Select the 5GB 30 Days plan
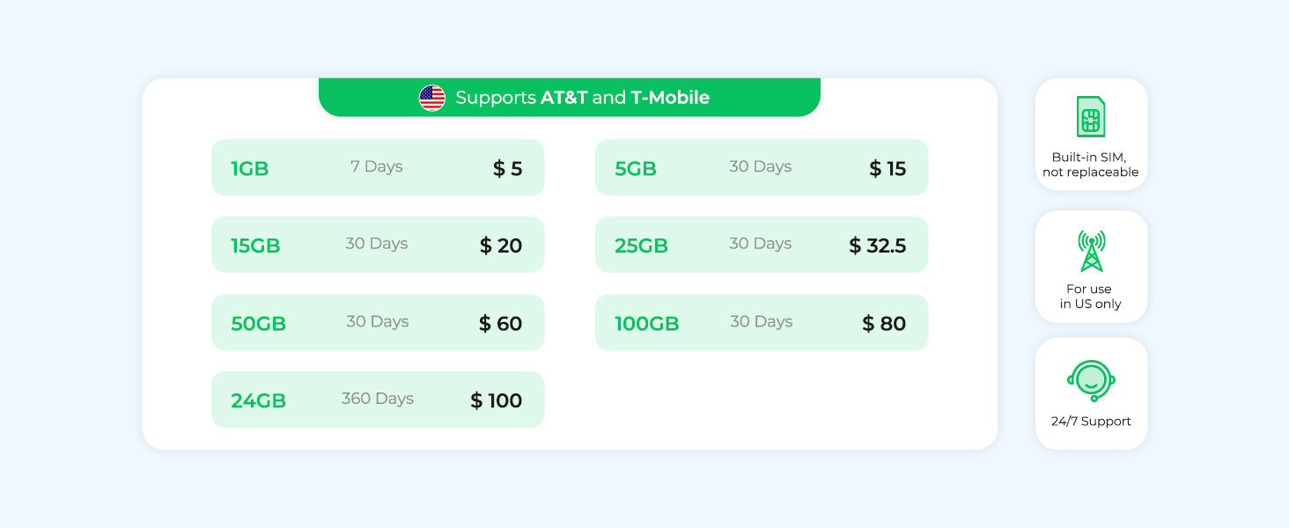The height and width of the screenshot is (528, 1289). pyautogui.click(x=762, y=167)
